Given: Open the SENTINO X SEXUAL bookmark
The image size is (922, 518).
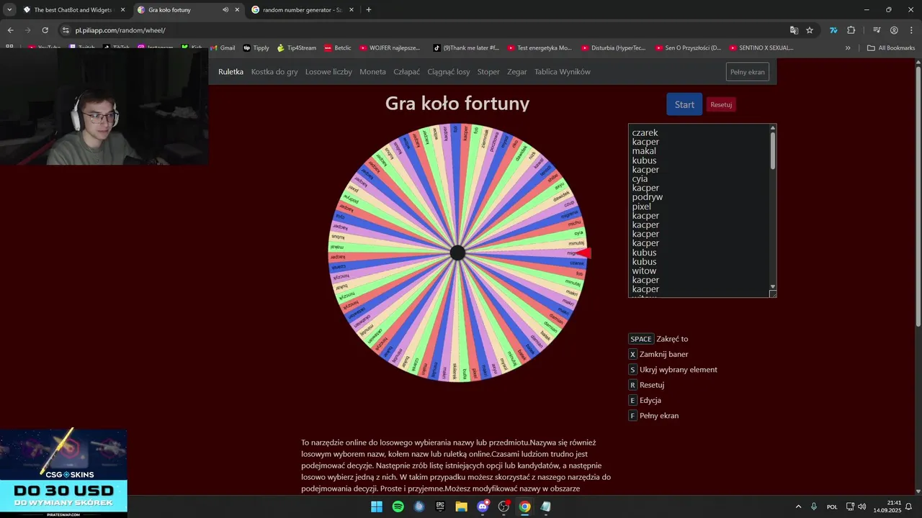Looking at the screenshot, I should (x=761, y=48).
